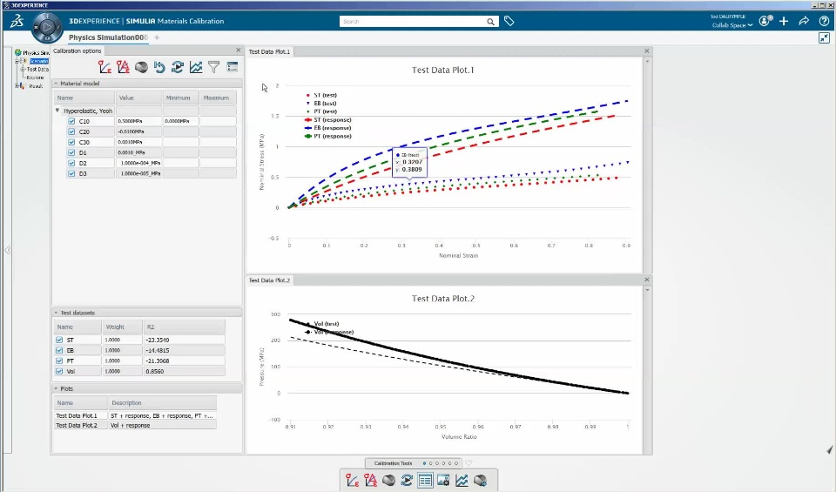Click the export material icon in bottom toolbar
Image resolution: width=836 pixels, height=492 pixels.
coord(480,481)
